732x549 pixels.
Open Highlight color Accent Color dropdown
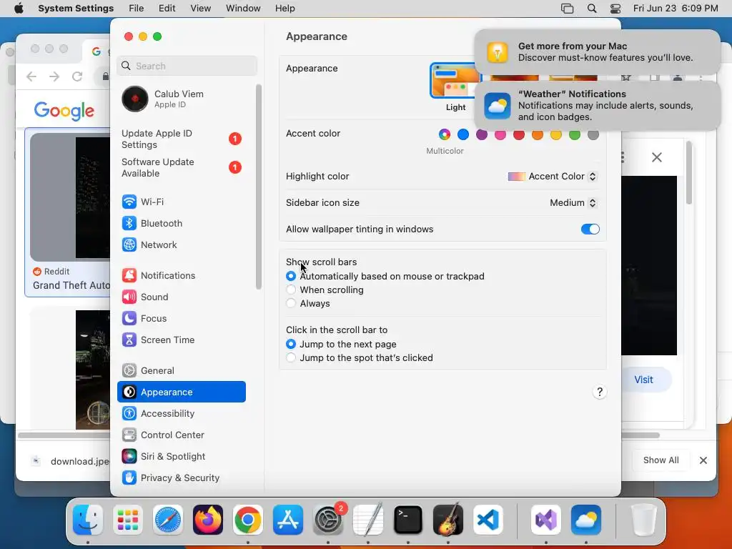(553, 177)
